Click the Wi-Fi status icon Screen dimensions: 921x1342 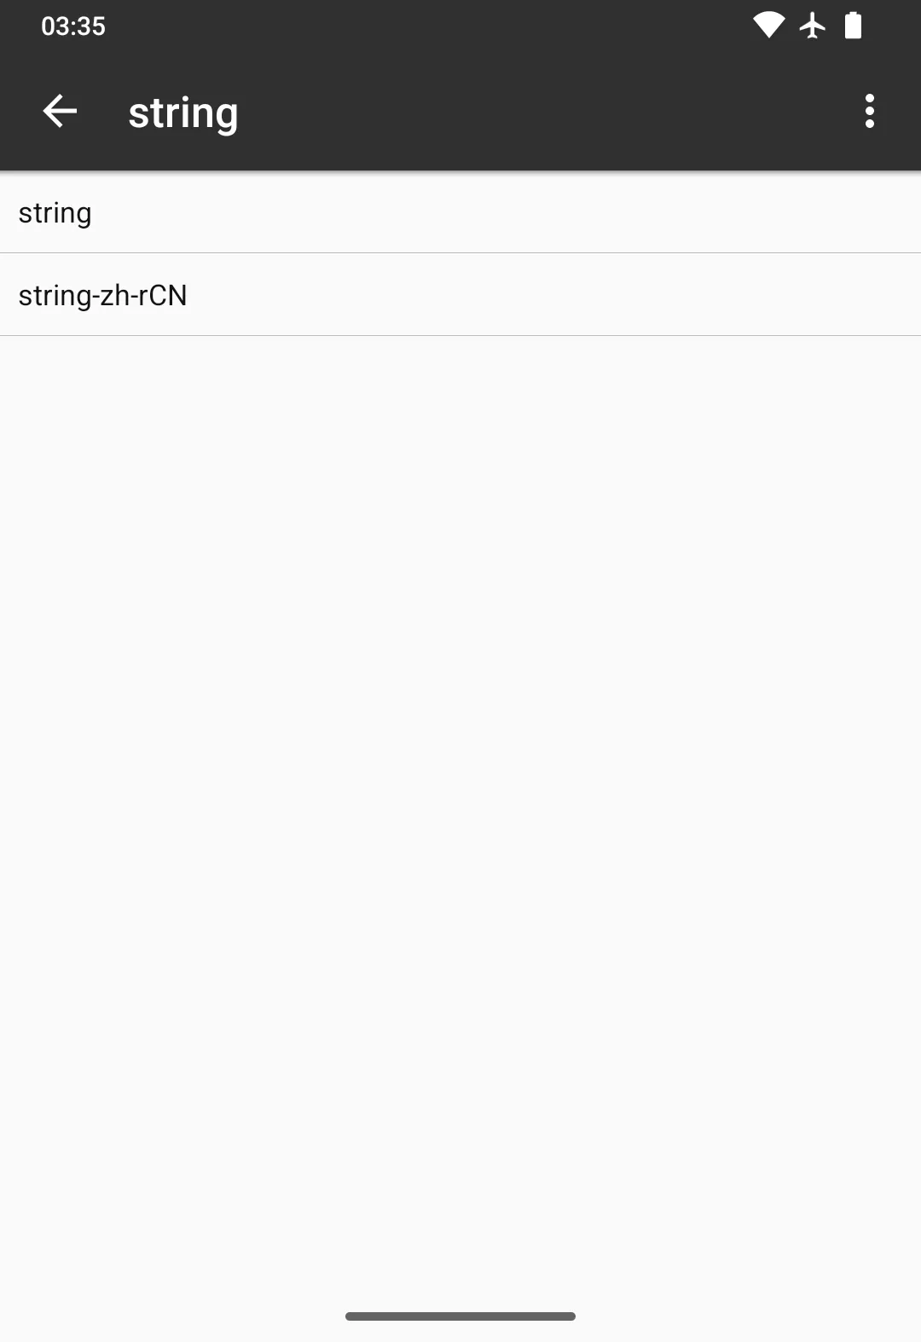click(768, 26)
